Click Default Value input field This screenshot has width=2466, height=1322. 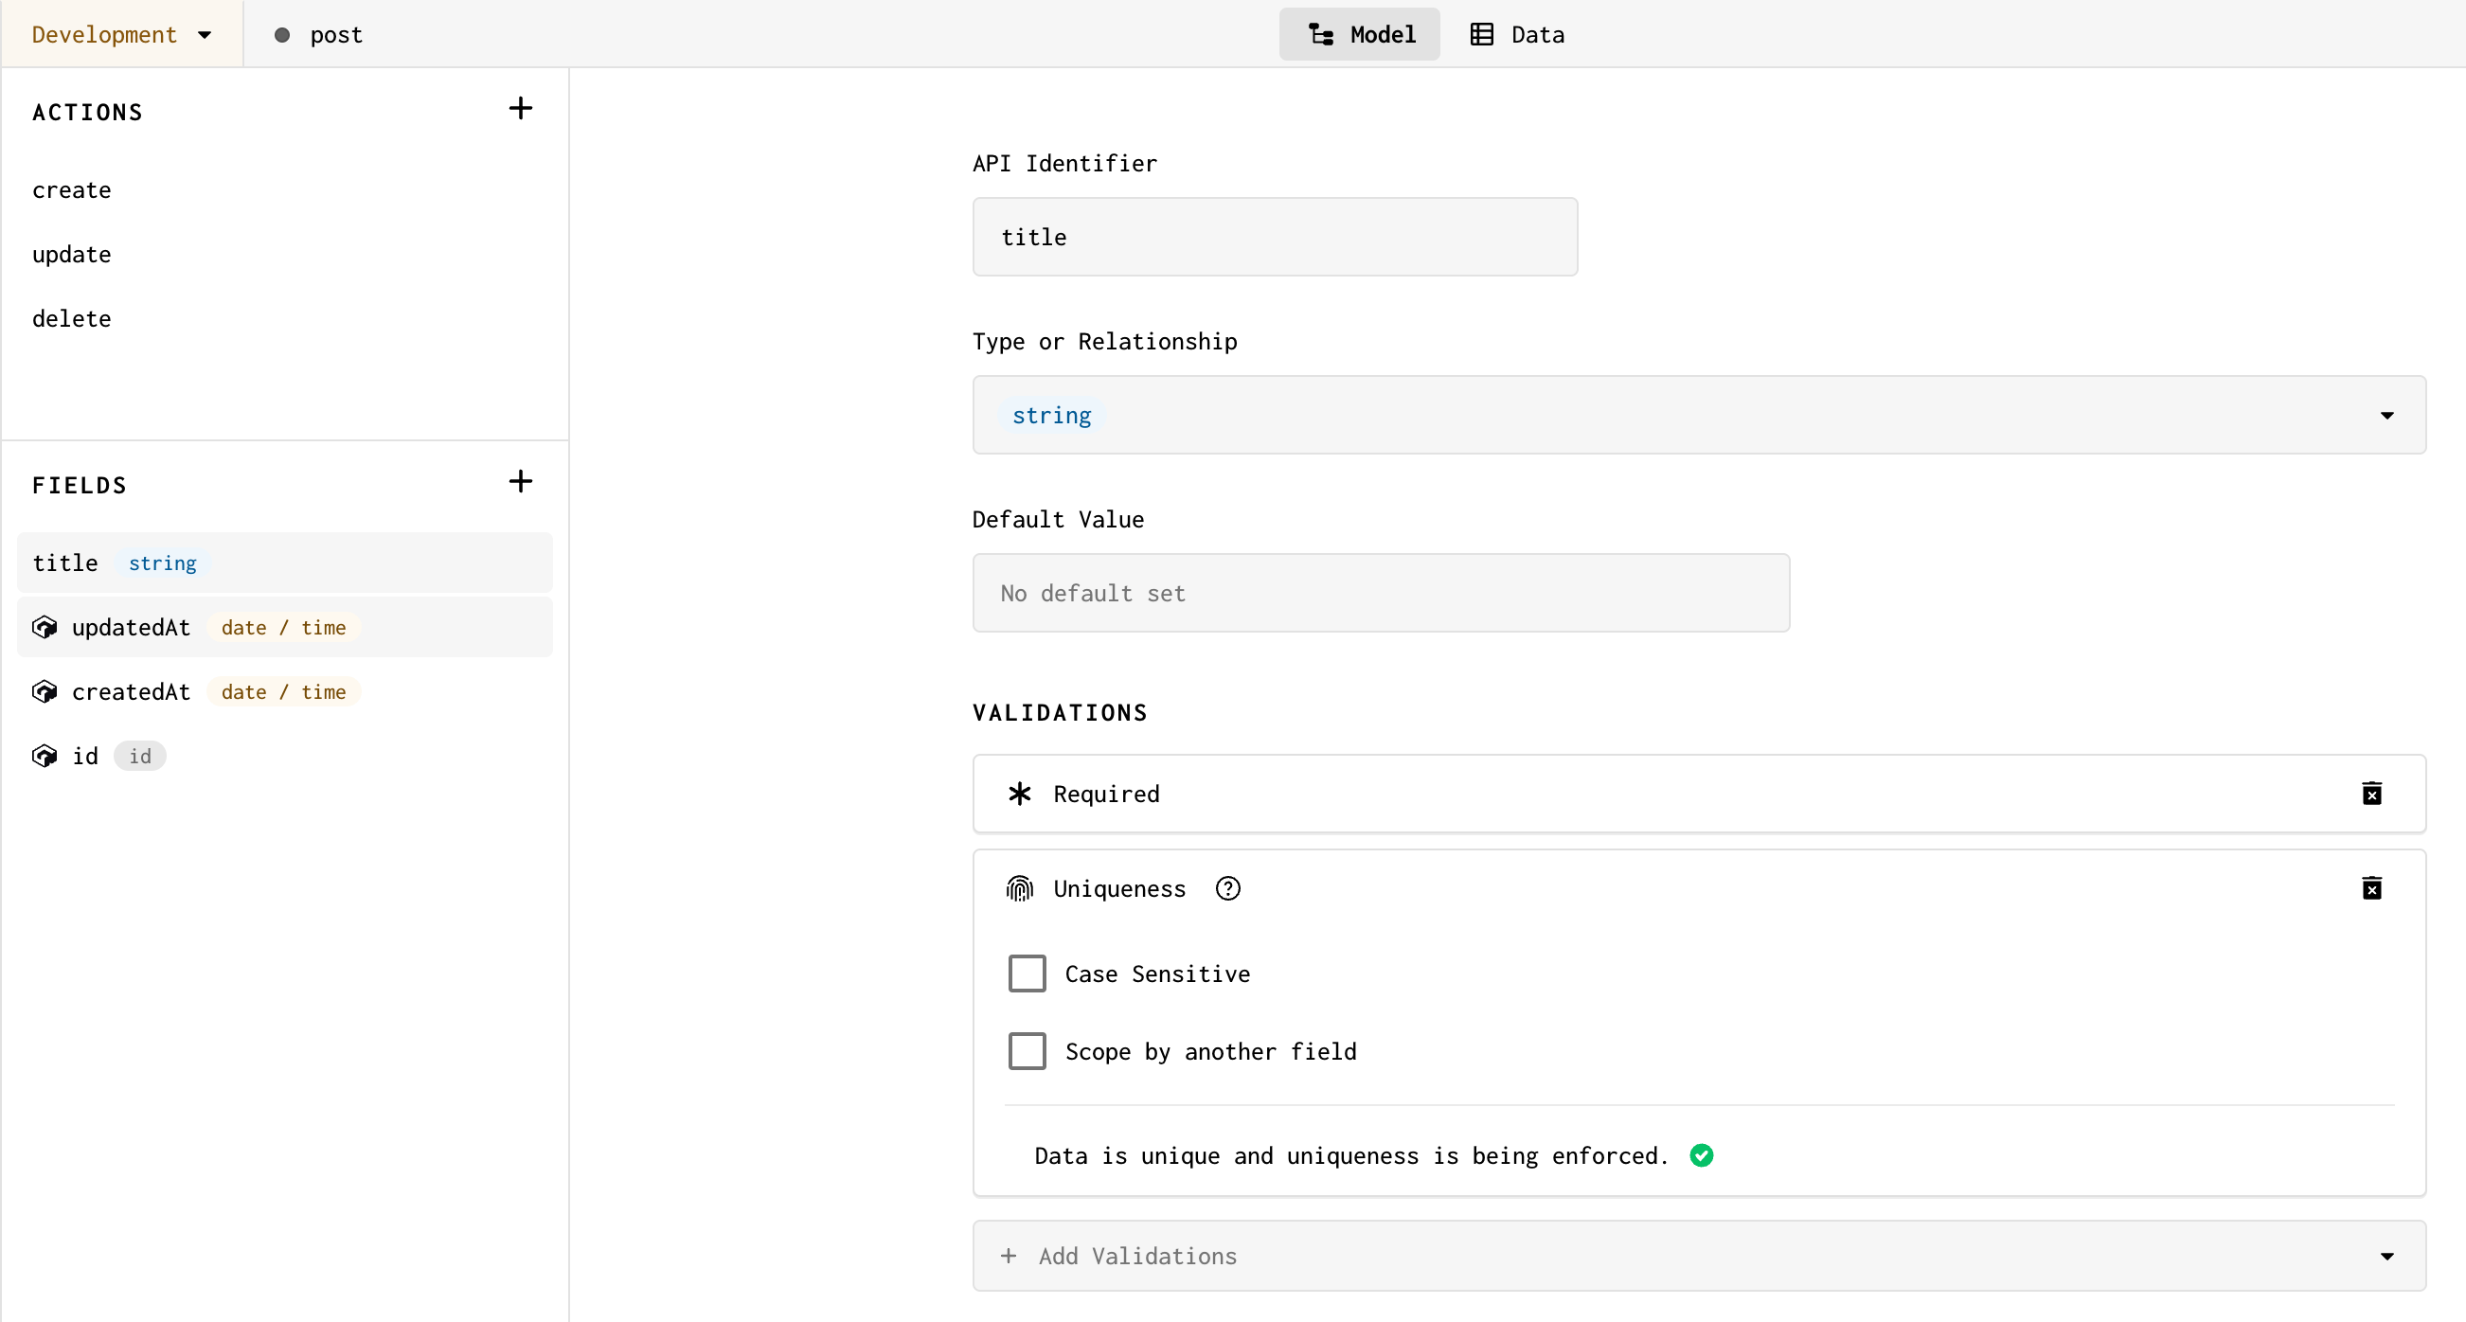click(x=1382, y=592)
